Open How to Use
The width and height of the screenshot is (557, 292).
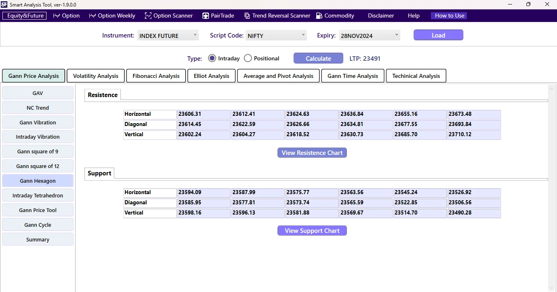pyautogui.click(x=448, y=15)
